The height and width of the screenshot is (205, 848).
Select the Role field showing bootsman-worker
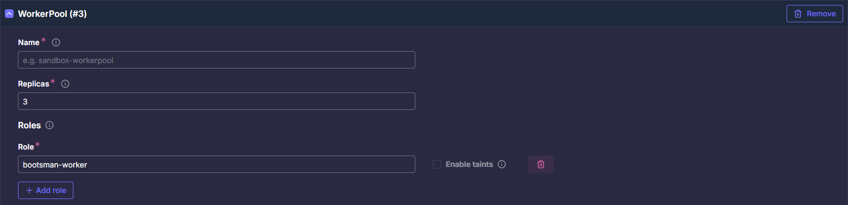tap(216, 164)
